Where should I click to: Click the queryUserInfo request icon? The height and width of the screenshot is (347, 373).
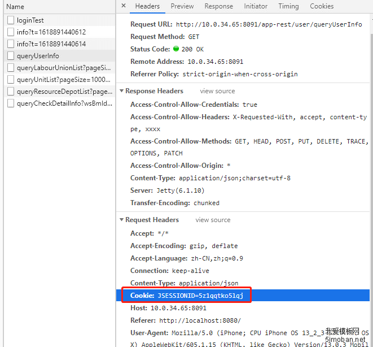[11, 56]
